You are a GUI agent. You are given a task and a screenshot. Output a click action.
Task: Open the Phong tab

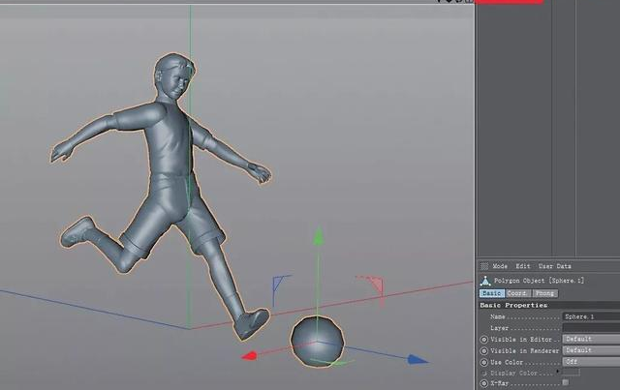point(544,293)
